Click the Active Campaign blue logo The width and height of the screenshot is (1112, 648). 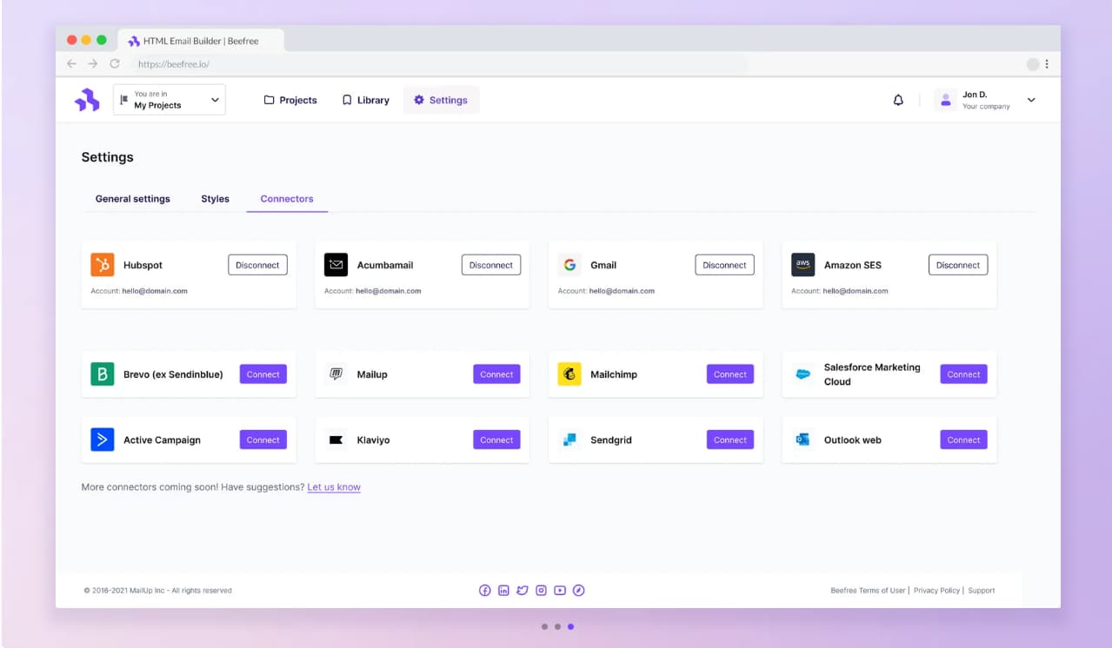click(x=103, y=440)
